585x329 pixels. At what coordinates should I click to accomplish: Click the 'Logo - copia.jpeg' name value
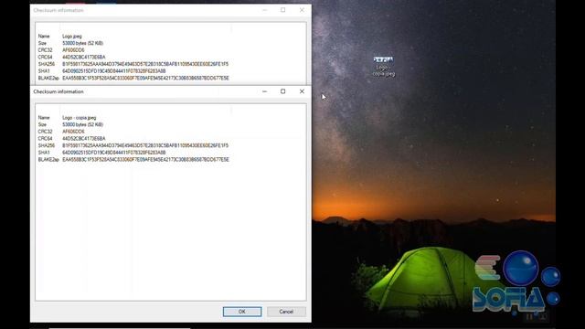pos(80,118)
